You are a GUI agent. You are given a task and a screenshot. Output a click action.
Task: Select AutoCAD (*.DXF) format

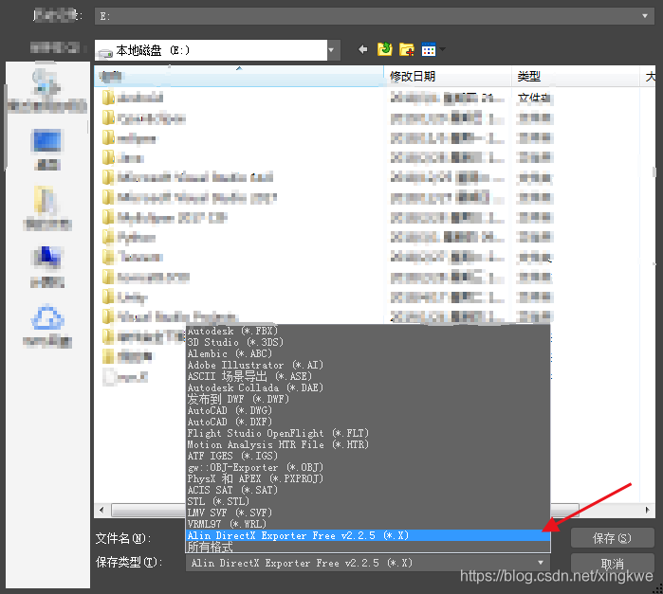[x=368, y=423]
